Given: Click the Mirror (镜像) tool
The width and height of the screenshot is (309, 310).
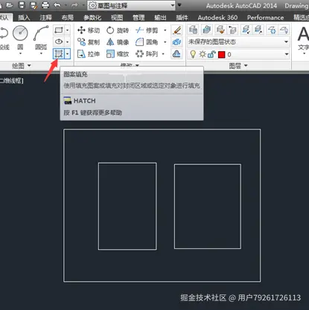Looking at the screenshot, I should 118,42.
